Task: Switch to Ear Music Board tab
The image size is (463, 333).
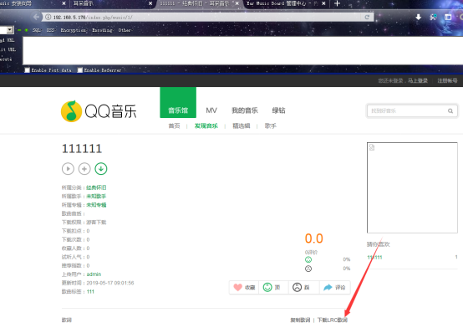Action: pos(286,3)
